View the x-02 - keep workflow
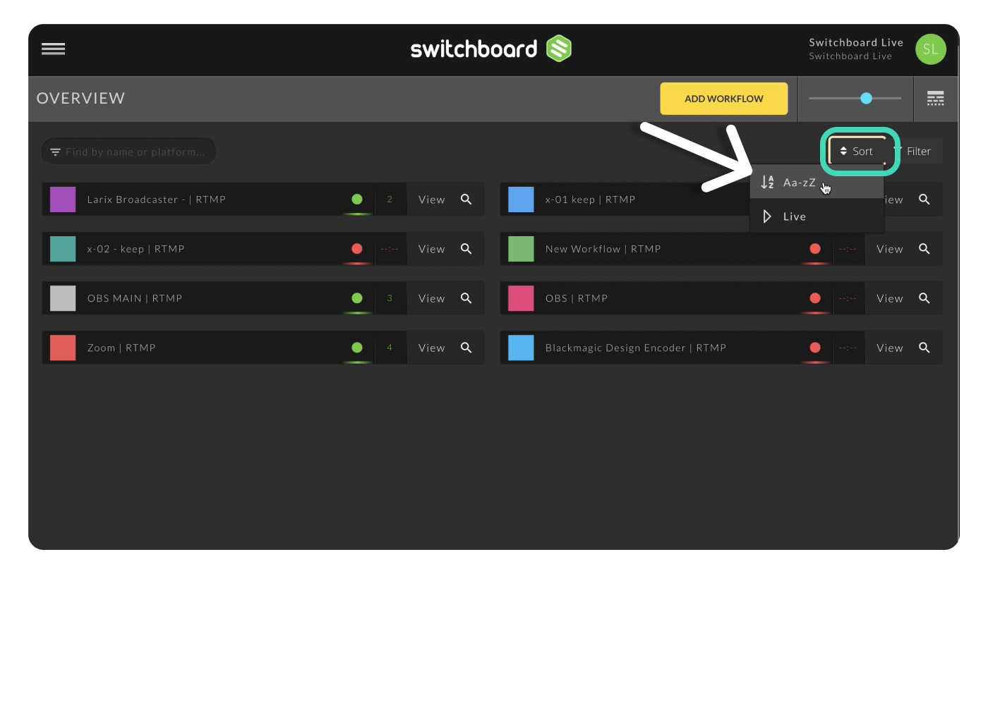988x705 pixels. pos(431,249)
